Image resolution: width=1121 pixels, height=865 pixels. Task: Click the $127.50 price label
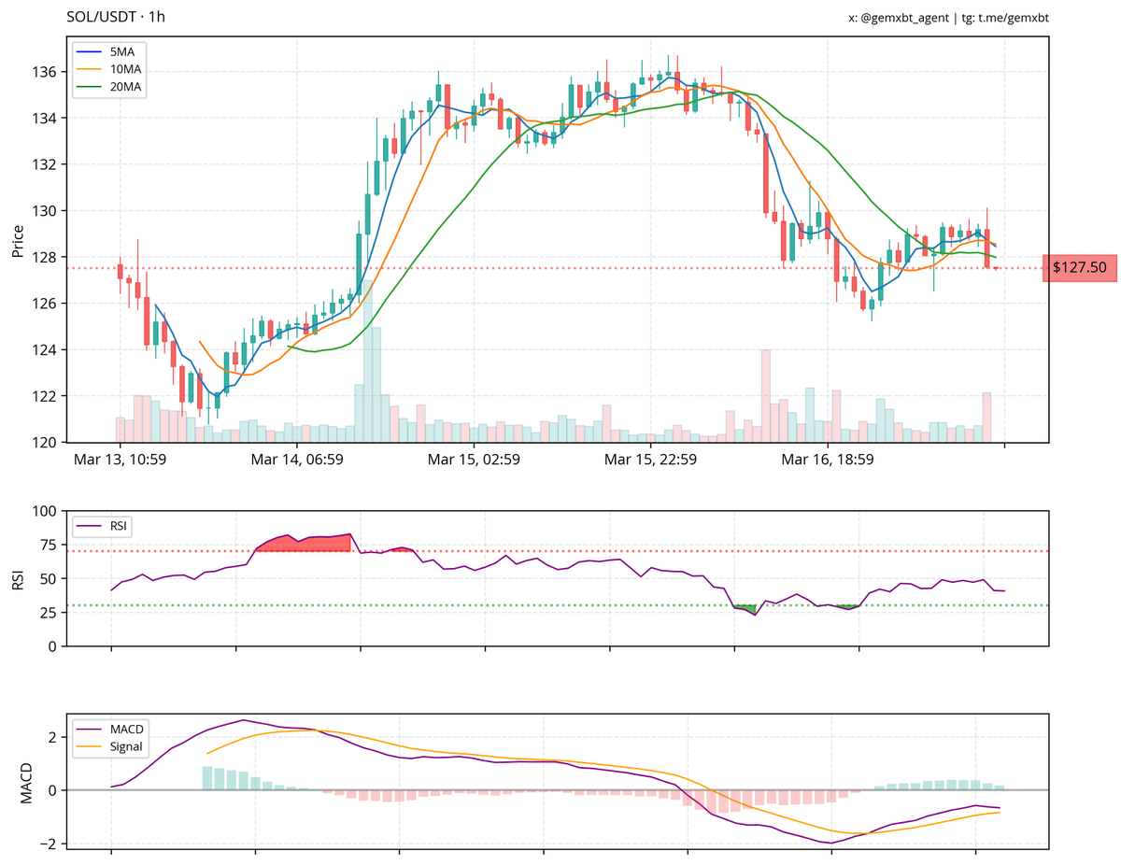pyautogui.click(x=1080, y=267)
